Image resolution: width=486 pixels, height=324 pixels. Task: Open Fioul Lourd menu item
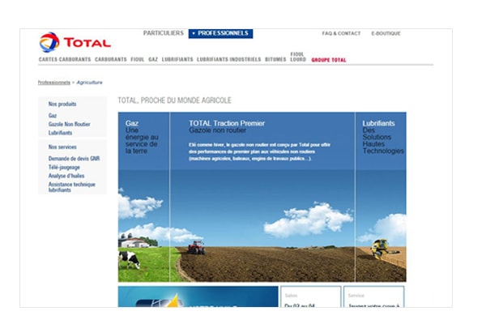click(298, 57)
